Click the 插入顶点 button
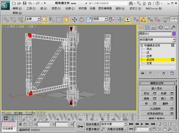 pos(157,88)
